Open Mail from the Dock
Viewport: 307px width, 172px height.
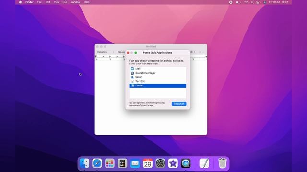click(135, 163)
